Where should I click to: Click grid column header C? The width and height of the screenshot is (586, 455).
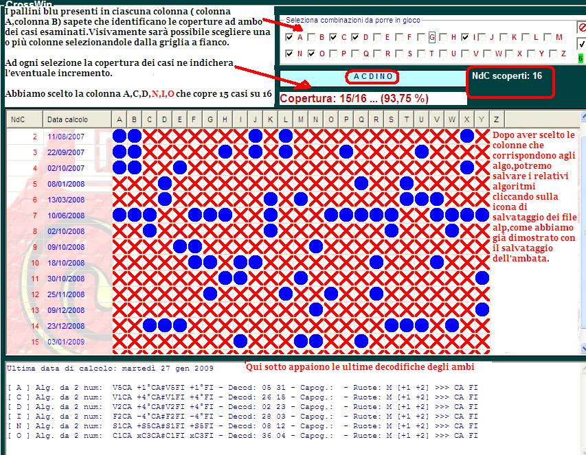point(150,119)
